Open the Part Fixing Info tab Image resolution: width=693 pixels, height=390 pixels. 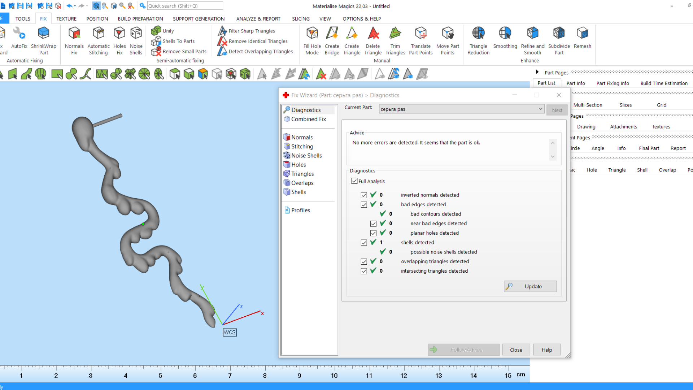tap(613, 83)
